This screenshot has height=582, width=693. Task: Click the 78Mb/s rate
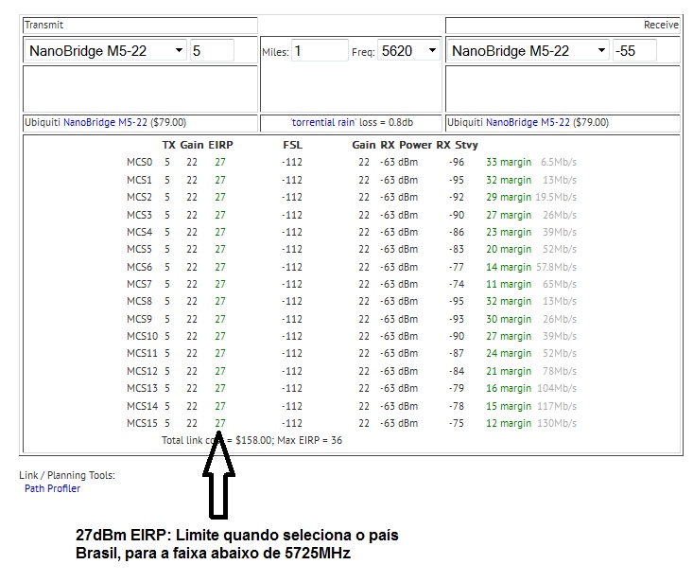(560, 371)
